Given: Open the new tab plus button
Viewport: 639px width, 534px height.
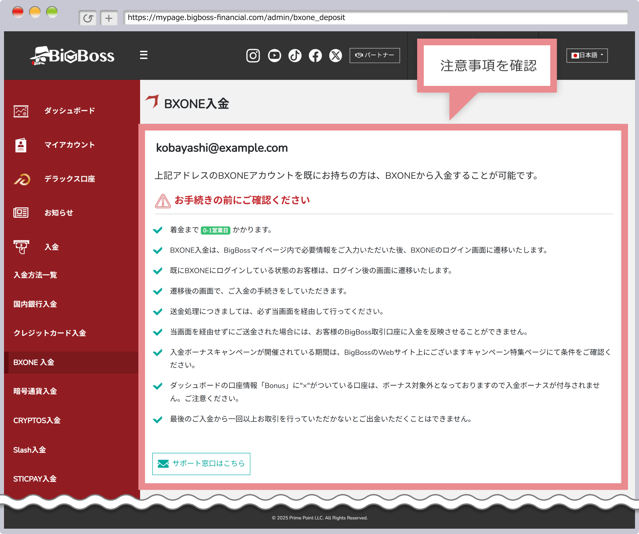Looking at the screenshot, I should pos(109,18).
